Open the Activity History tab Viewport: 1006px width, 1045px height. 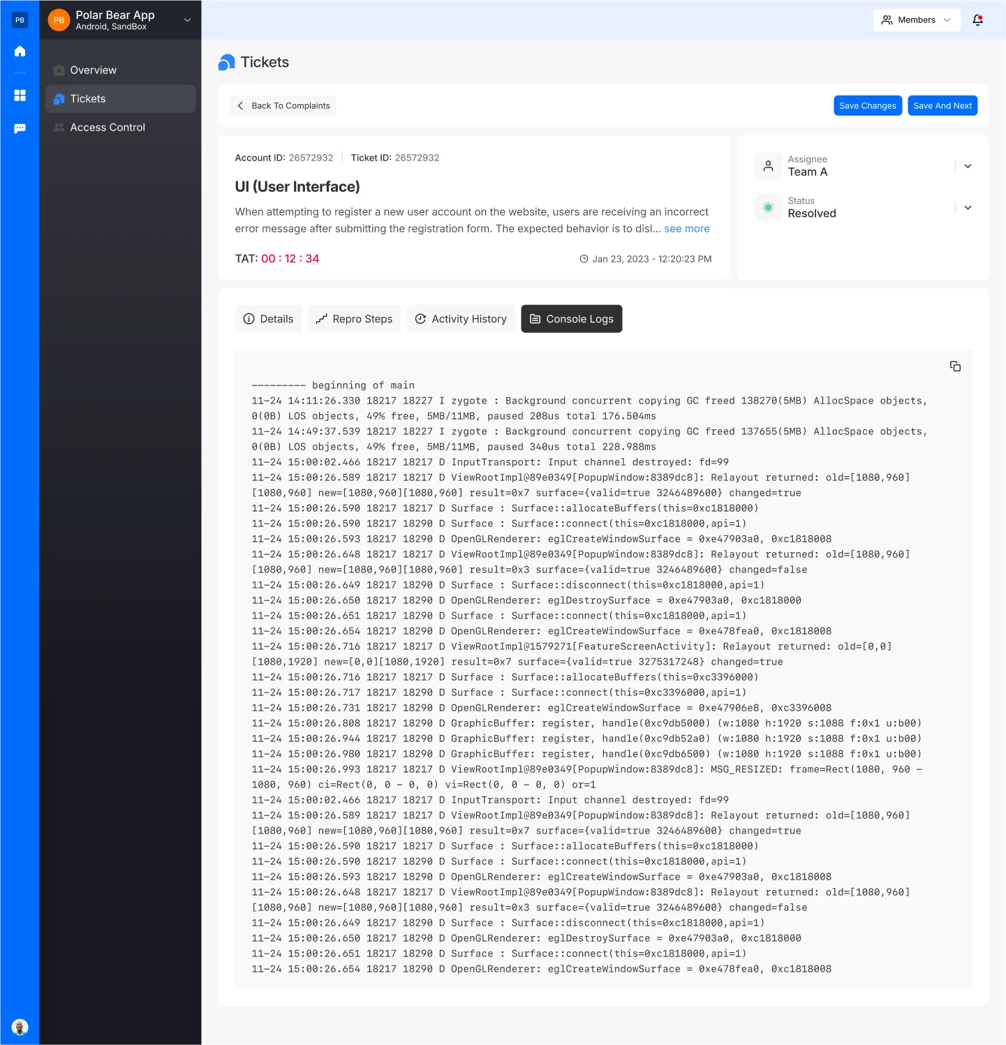click(461, 319)
